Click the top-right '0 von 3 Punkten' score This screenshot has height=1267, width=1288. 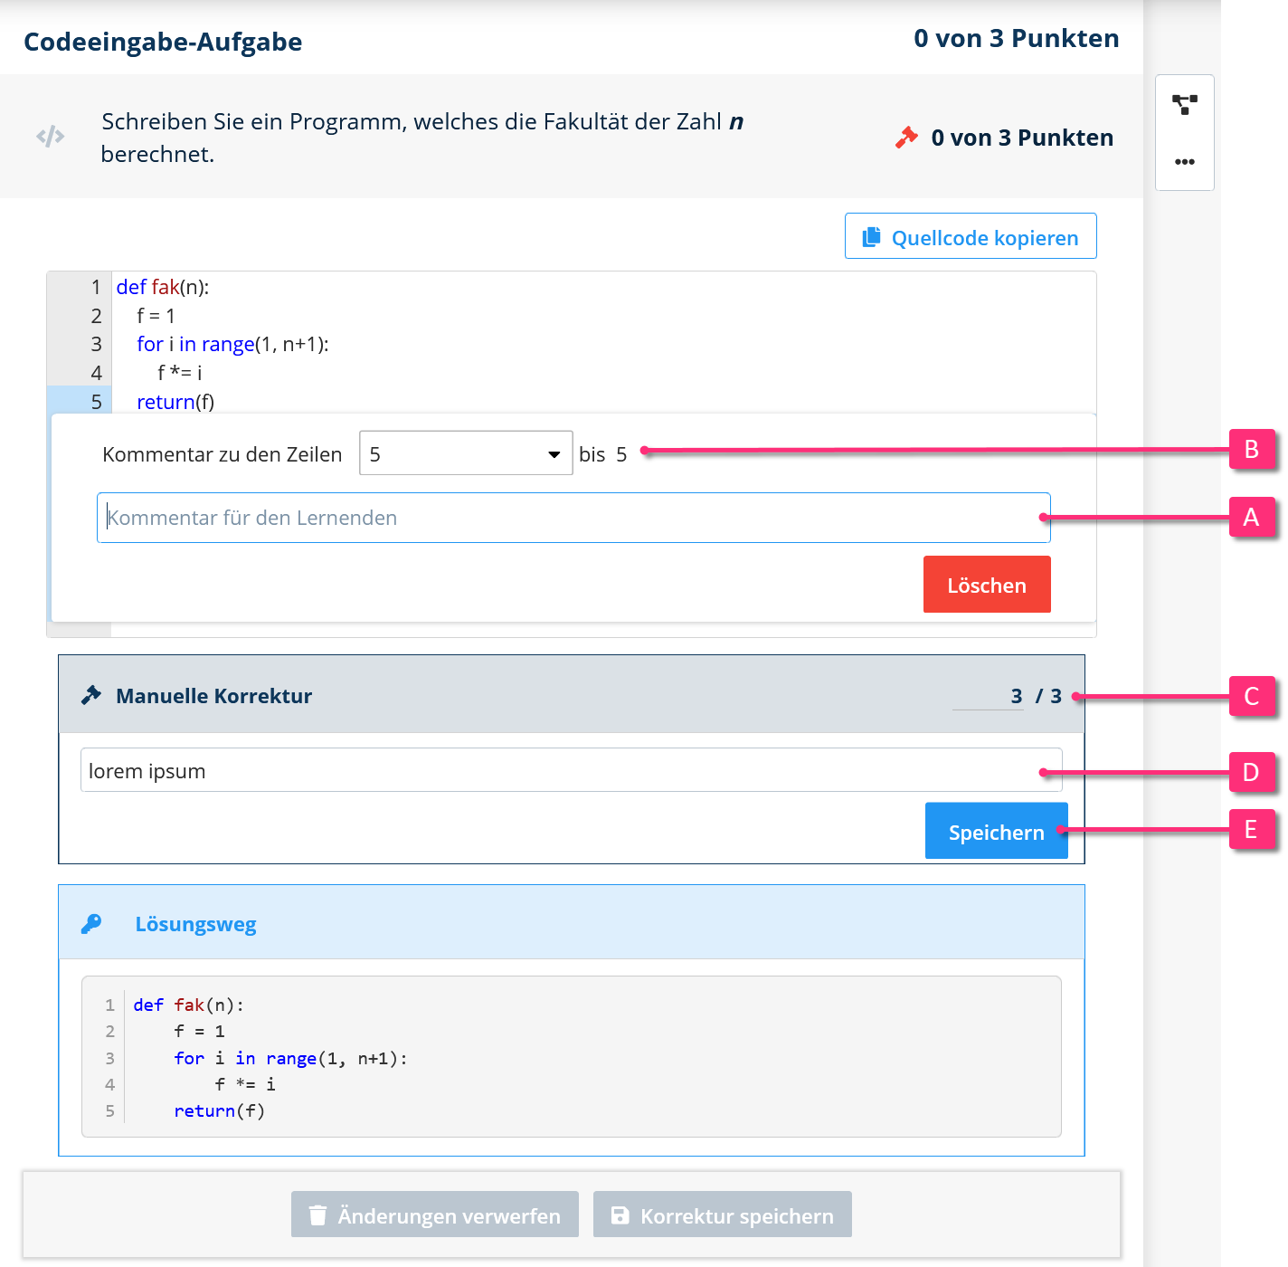pos(1017,38)
